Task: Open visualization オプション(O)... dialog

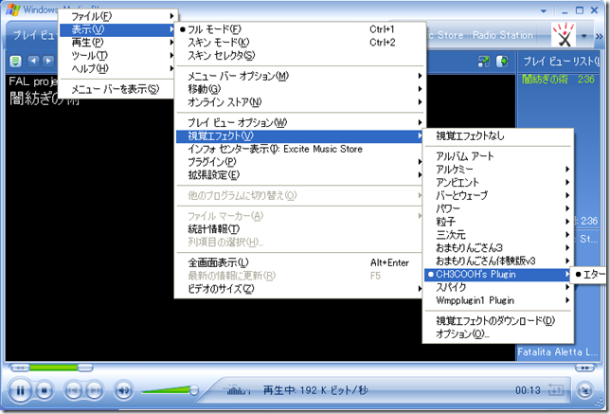Action: tap(498, 333)
